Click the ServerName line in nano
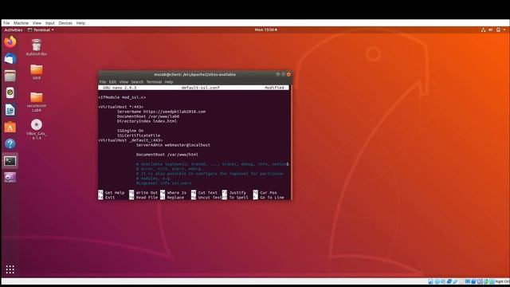510x287 pixels. coord(161,112)
